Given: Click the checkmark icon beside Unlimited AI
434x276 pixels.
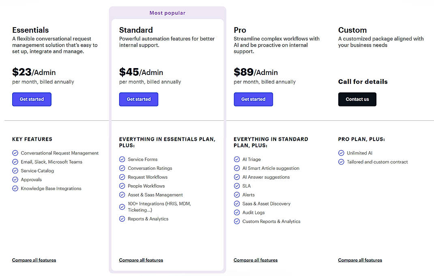Looking at the screenshot, I should click(341, 153).
